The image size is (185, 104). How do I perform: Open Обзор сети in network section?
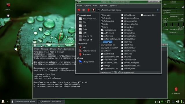[x=86, y=62]
